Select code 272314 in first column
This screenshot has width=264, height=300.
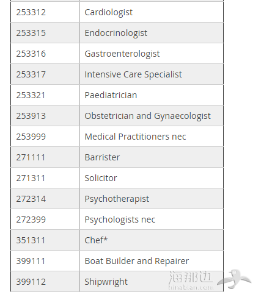31,199
